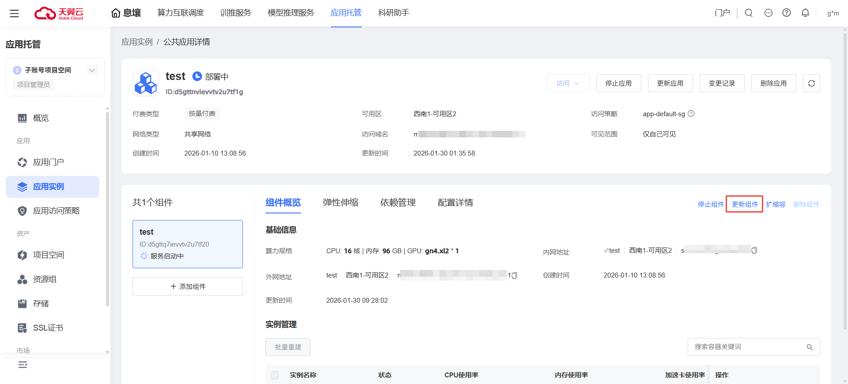Click the 停止应用 button
The width and height of the screenshot is (848, 384).
click(x=618, y=83)
